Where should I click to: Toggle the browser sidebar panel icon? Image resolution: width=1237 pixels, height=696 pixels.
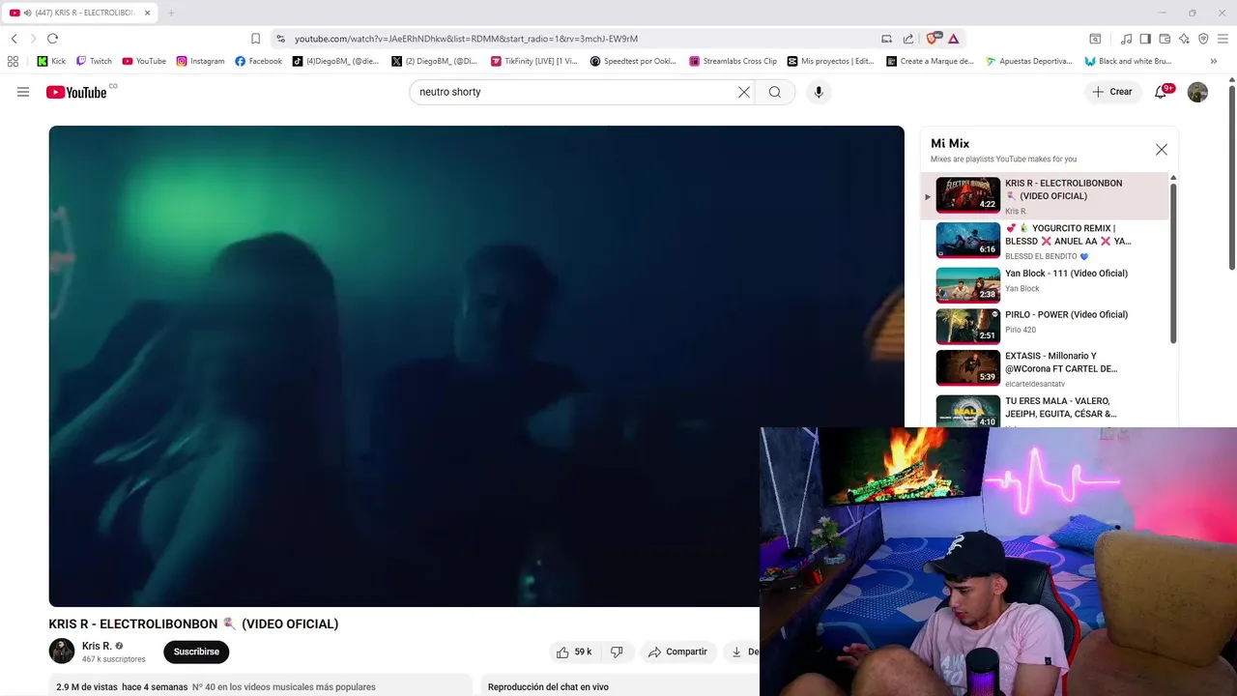[1145, 39]
